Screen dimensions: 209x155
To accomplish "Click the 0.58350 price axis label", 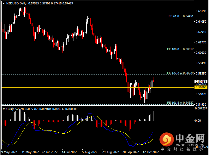I will click(x=201, y=73).
